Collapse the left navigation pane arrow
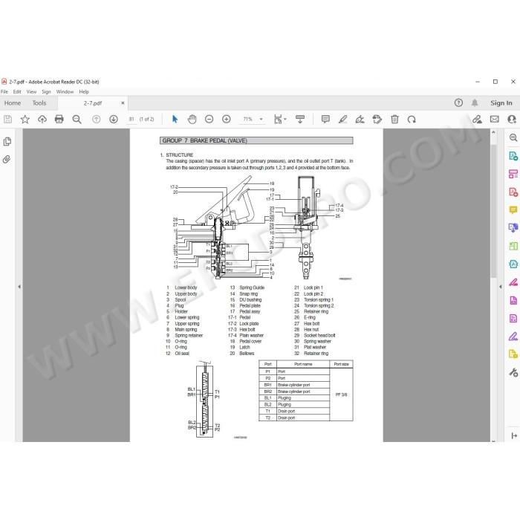The height and width of the screenshot is (520, 520). tap(19, 287)
